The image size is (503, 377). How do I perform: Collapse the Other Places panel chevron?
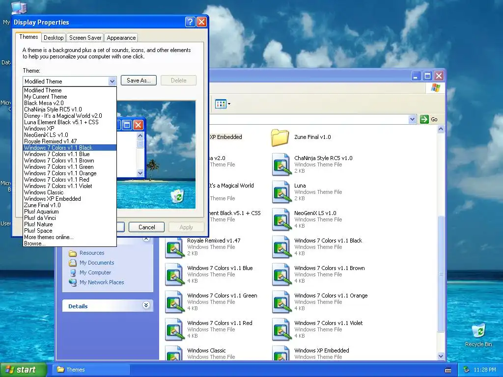146,239
